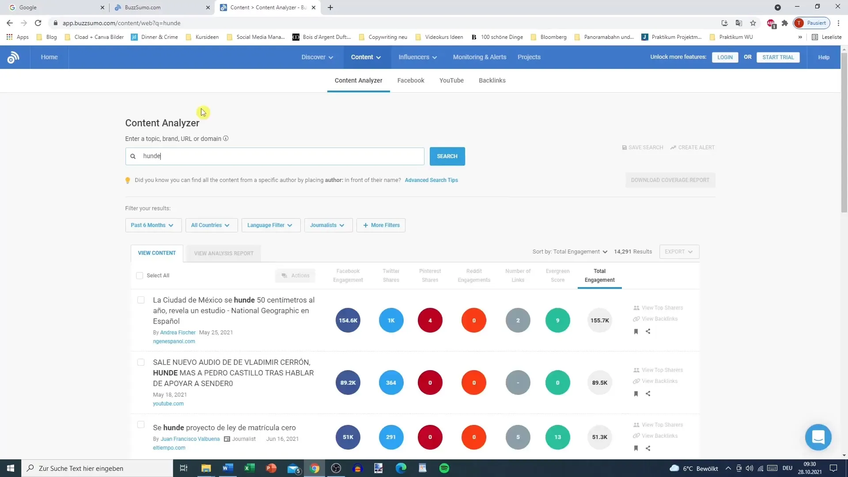Switch to the YouTube analyzer tab

click(451, 80)
